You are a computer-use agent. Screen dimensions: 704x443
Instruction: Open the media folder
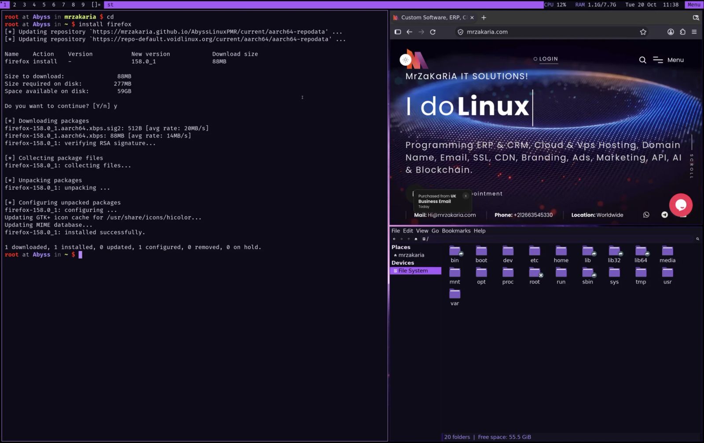coord(667,254)
